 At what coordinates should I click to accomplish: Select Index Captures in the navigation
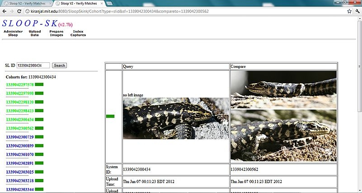coord(78,33)
